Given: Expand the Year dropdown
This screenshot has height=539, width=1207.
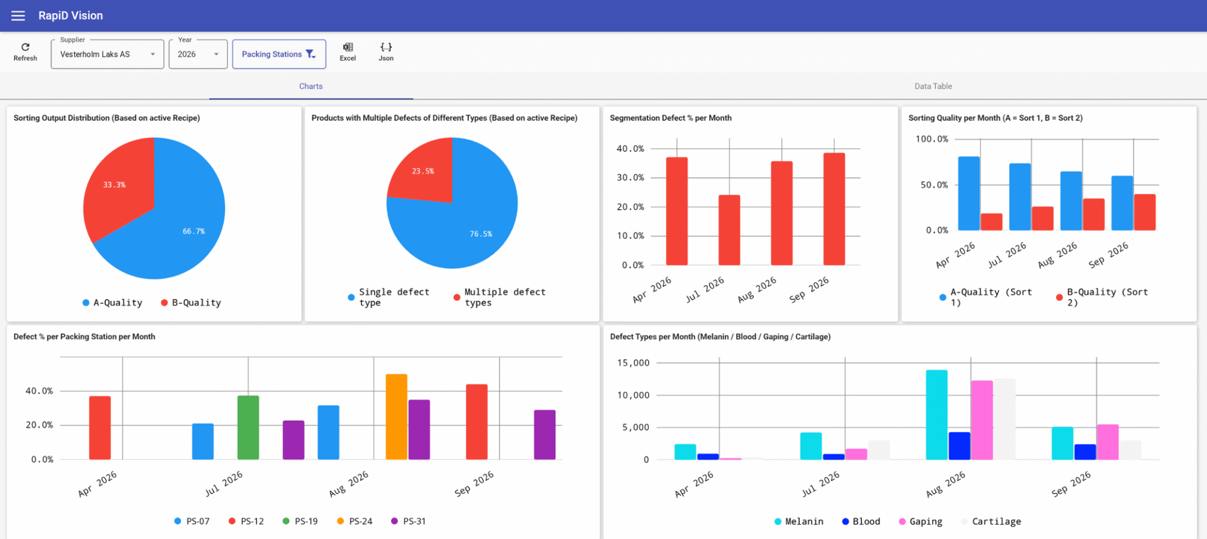Looking at the screenshot, I should tap(198, 54).
